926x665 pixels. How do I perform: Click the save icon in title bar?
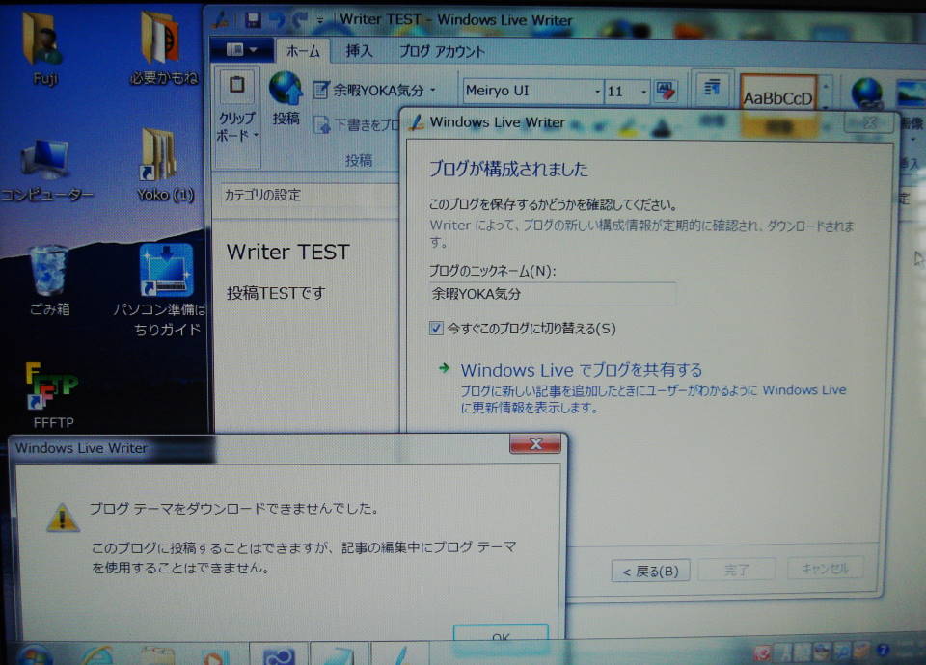coord(253,19)
